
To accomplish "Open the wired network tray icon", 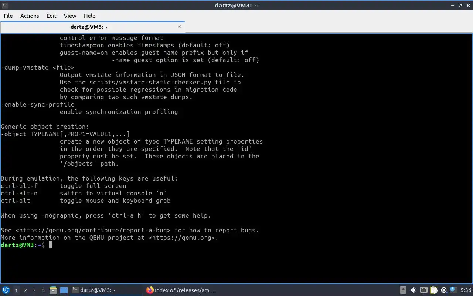I will click(424, 290).
